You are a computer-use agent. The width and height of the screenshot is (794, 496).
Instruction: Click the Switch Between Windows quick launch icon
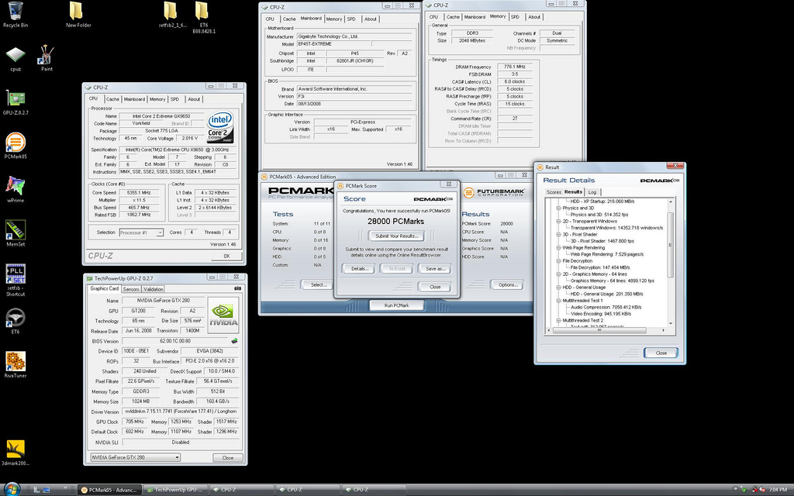tap(46, 490)
